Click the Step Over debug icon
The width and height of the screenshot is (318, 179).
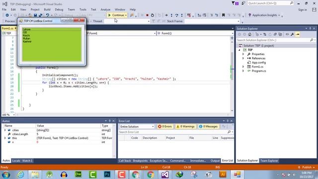(177, 15)
